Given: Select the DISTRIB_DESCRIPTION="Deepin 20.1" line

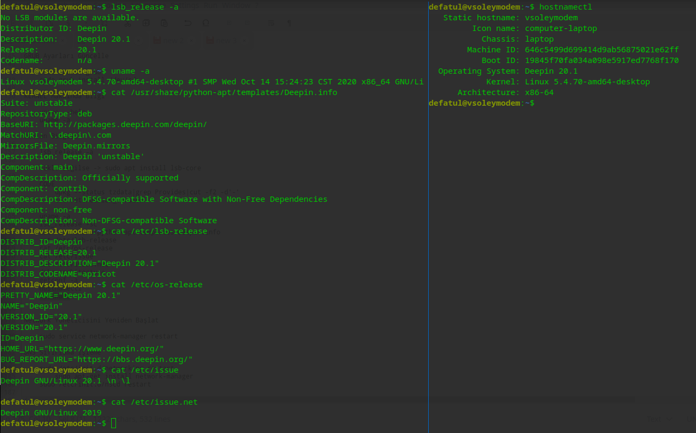Looking at the screenshot, I should click(x=80, y=263).
